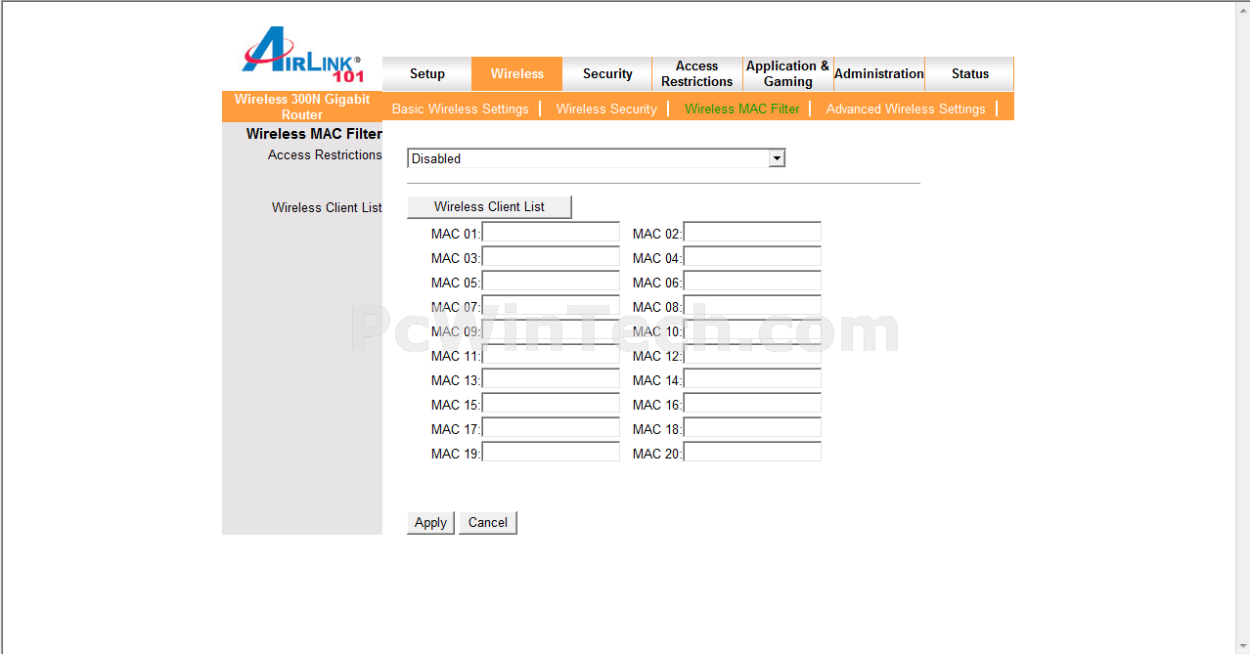Focus the MAC 02 input field
The width and height of the screenshot is (1250, 654).
click(x=752, y=233)
